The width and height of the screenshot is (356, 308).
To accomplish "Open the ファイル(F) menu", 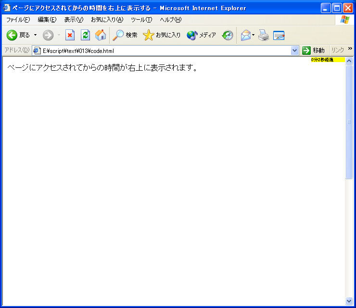I will click(18, 20).
